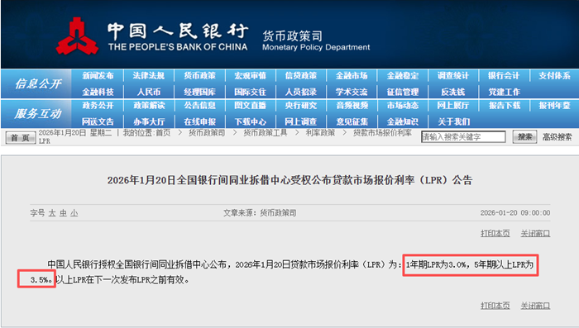Select 意见征集 in the navigation

click(x=352, y=121)
